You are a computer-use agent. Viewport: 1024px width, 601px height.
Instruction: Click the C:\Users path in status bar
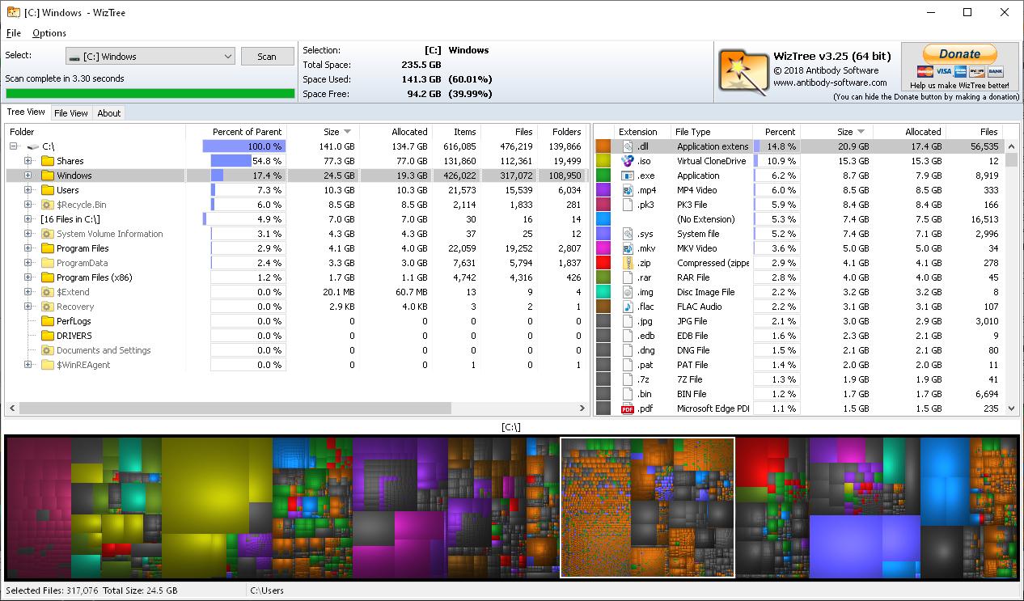(267, 590)
